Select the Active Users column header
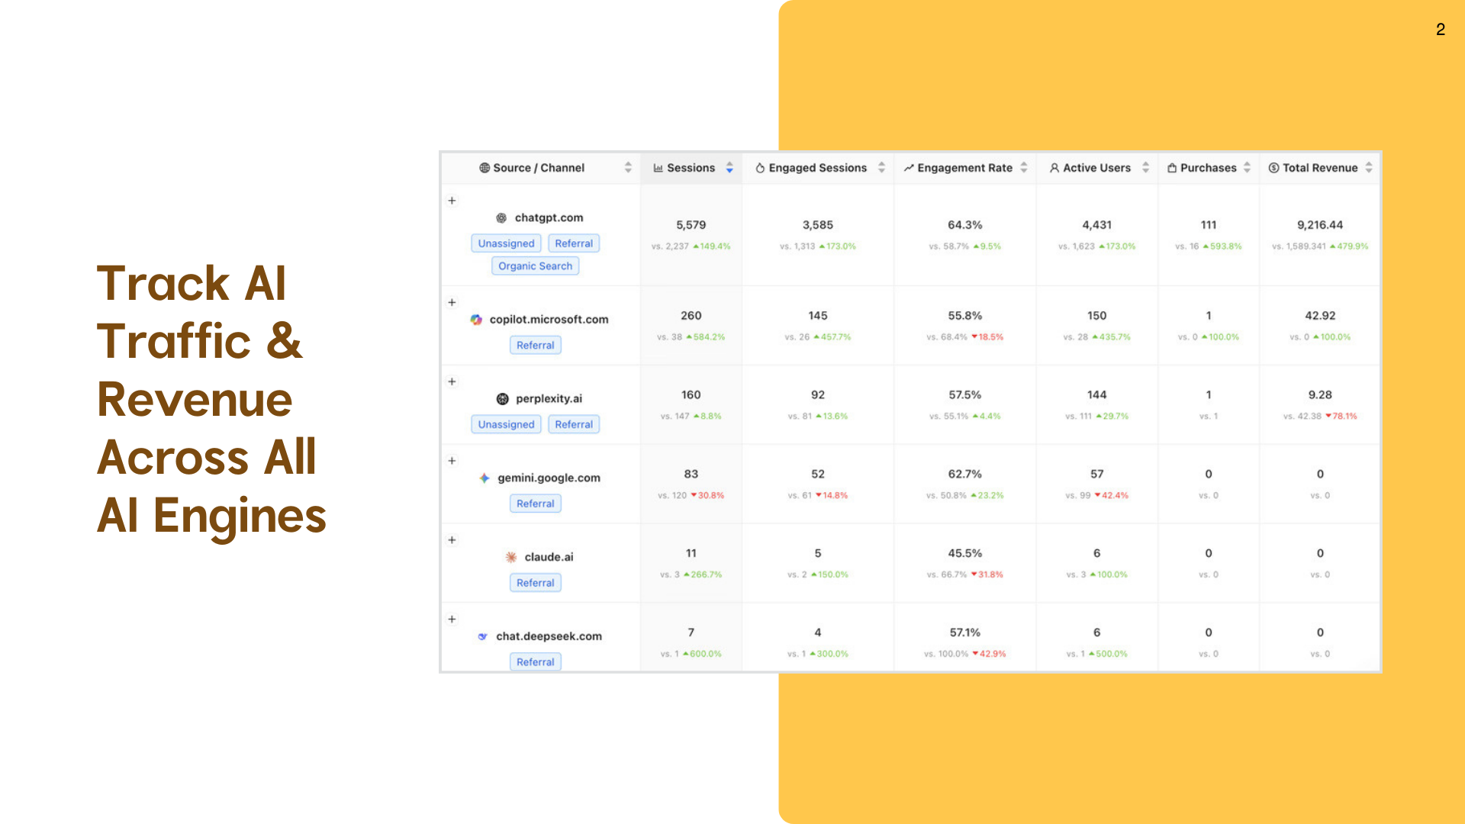 [1096, 168]
